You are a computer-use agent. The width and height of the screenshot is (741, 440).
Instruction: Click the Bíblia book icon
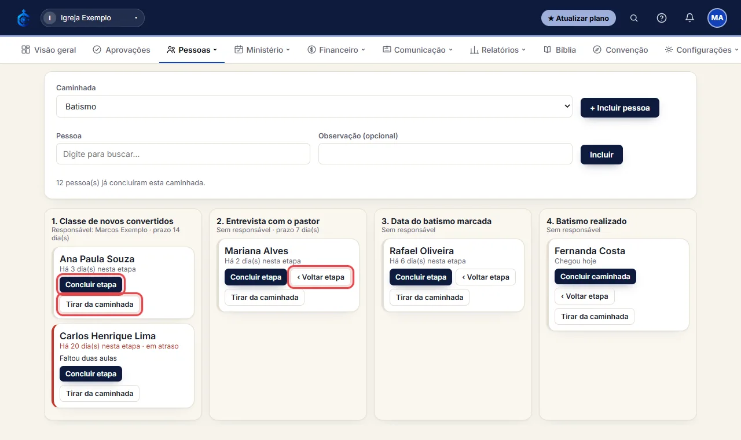(x=547, y=50)
